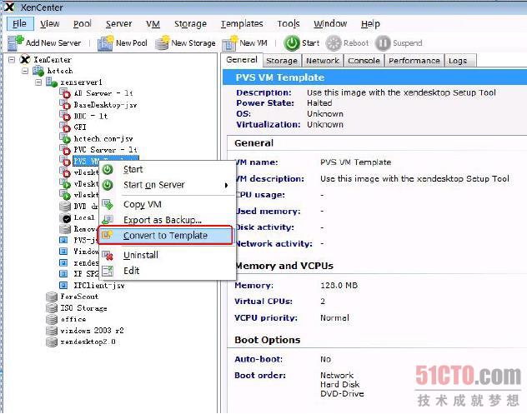Click the Convert to Template icon
This screenshot has width=527, height=414.
tap(108, 235)
